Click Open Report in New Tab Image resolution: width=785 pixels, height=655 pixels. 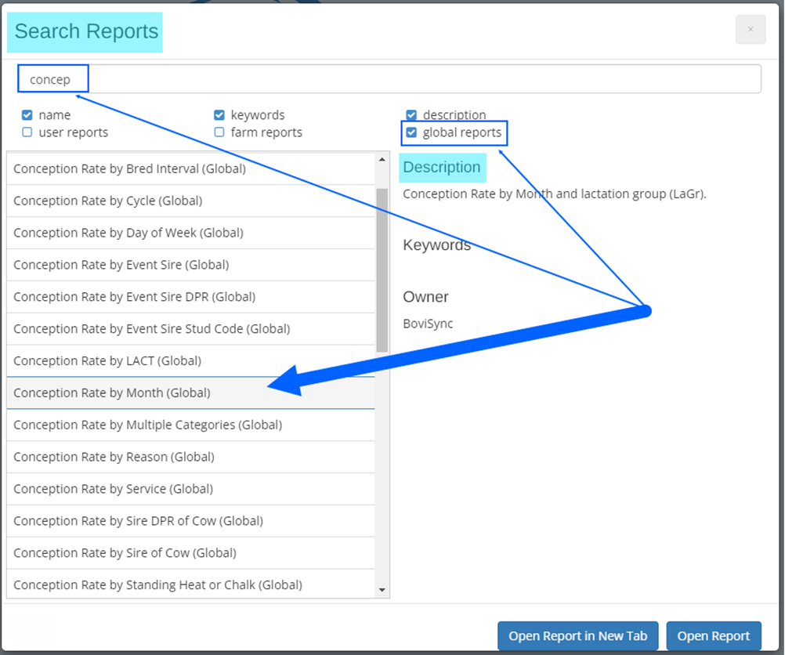tap(577, 635)
